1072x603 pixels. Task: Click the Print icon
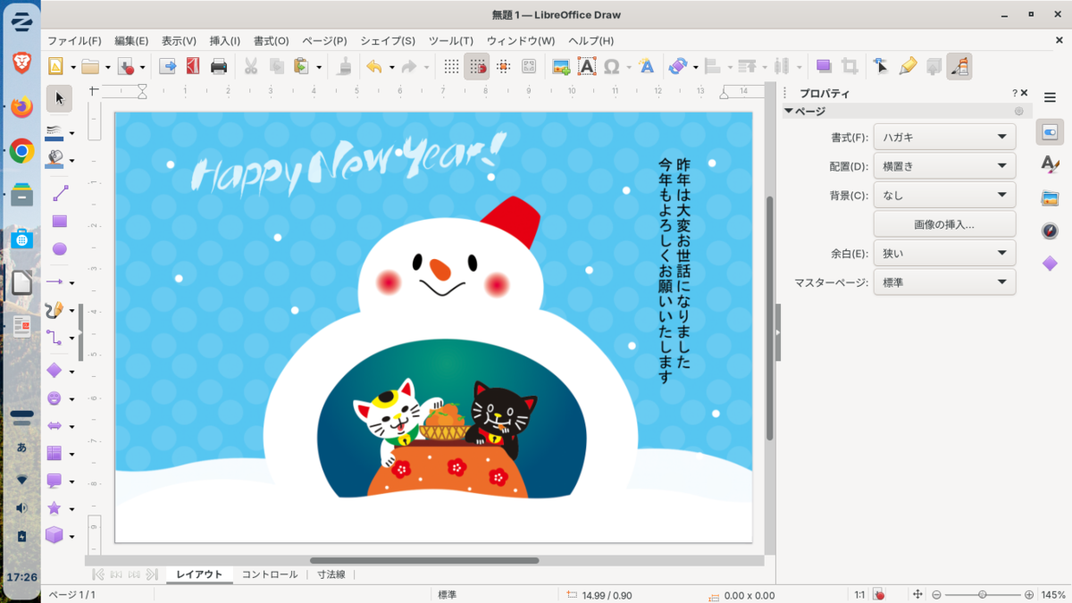(219, 66)
